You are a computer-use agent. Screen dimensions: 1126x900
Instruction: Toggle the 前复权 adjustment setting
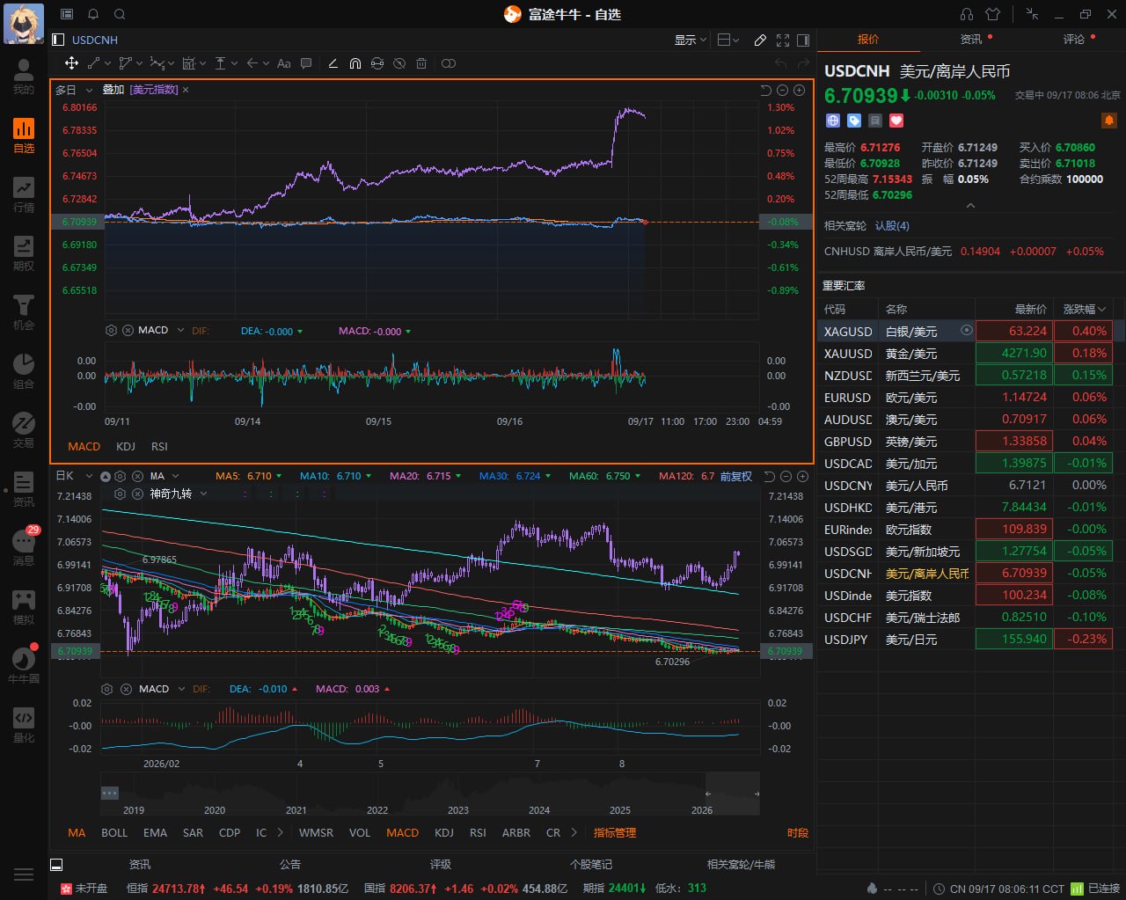click(736, 476)
